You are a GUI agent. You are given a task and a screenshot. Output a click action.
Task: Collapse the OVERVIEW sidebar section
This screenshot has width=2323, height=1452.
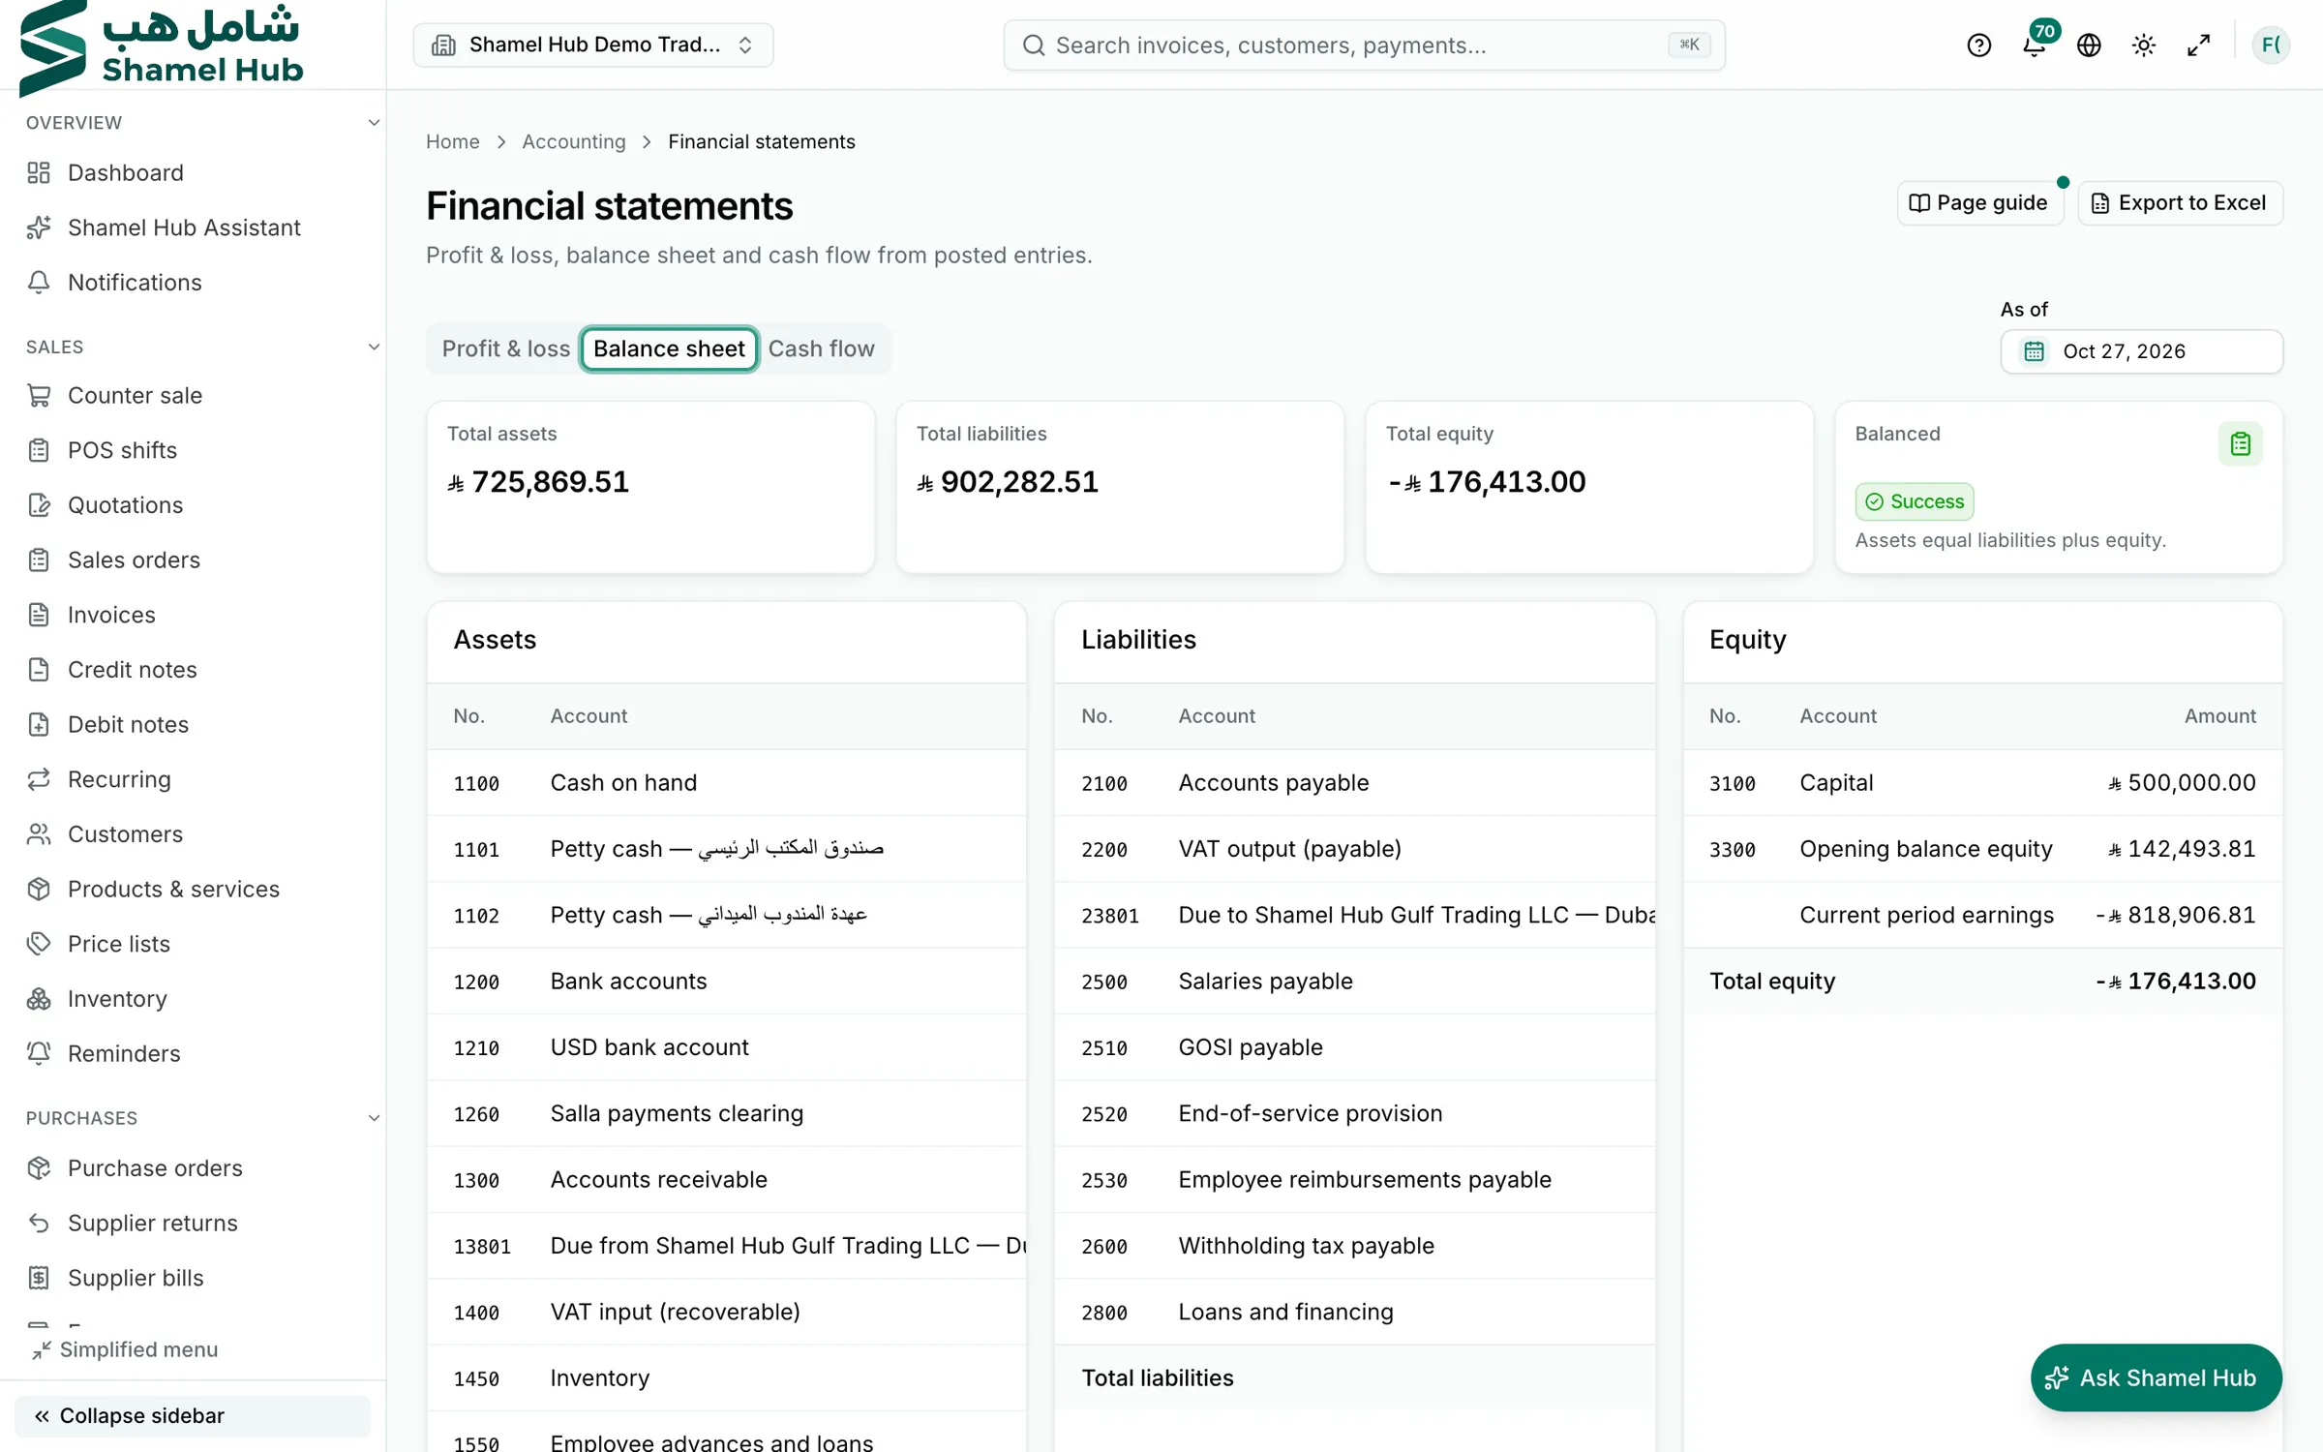(374, 123)
